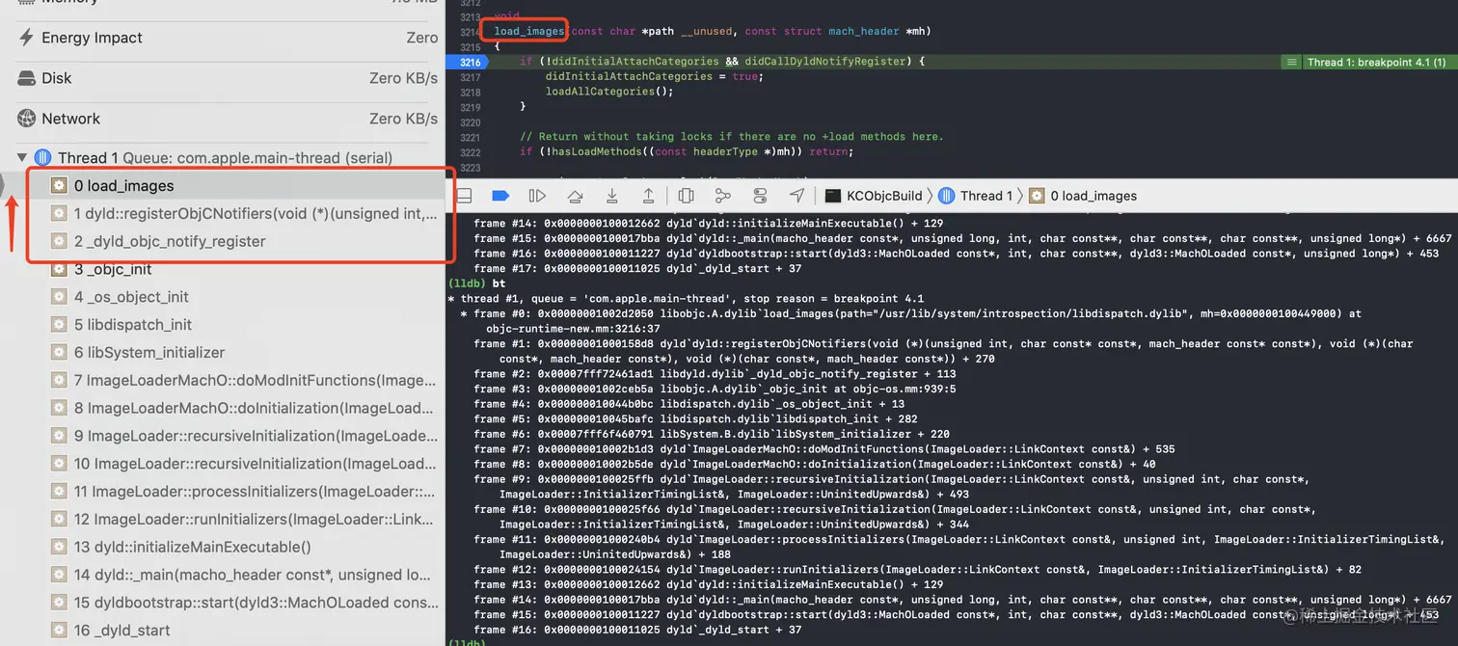Open the Network gauge
The height and width of the screenshot is (646, 1458).
click(222, 119)
